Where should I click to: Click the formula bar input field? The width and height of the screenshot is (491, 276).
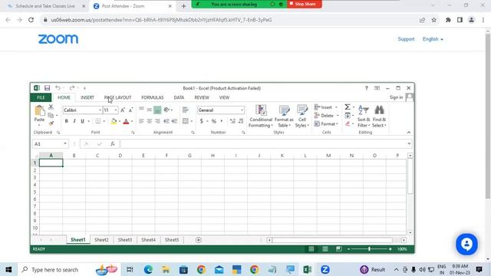(x=264, y=144)
